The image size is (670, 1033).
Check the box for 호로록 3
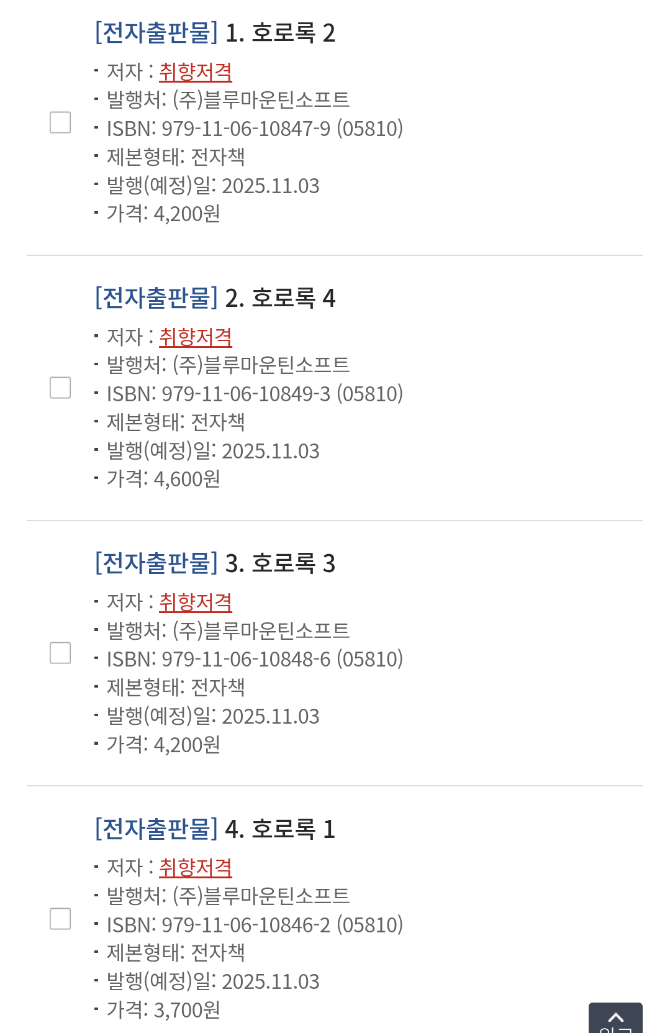(x=60, y=653)
